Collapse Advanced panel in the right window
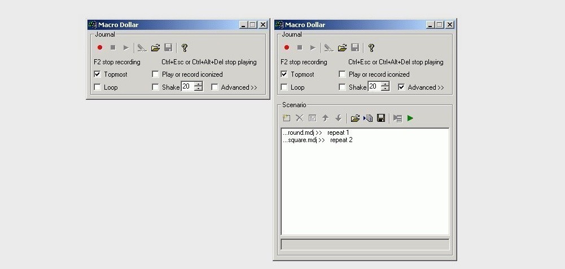This screenshot has width=565, height=269. [x=401, y=87]
